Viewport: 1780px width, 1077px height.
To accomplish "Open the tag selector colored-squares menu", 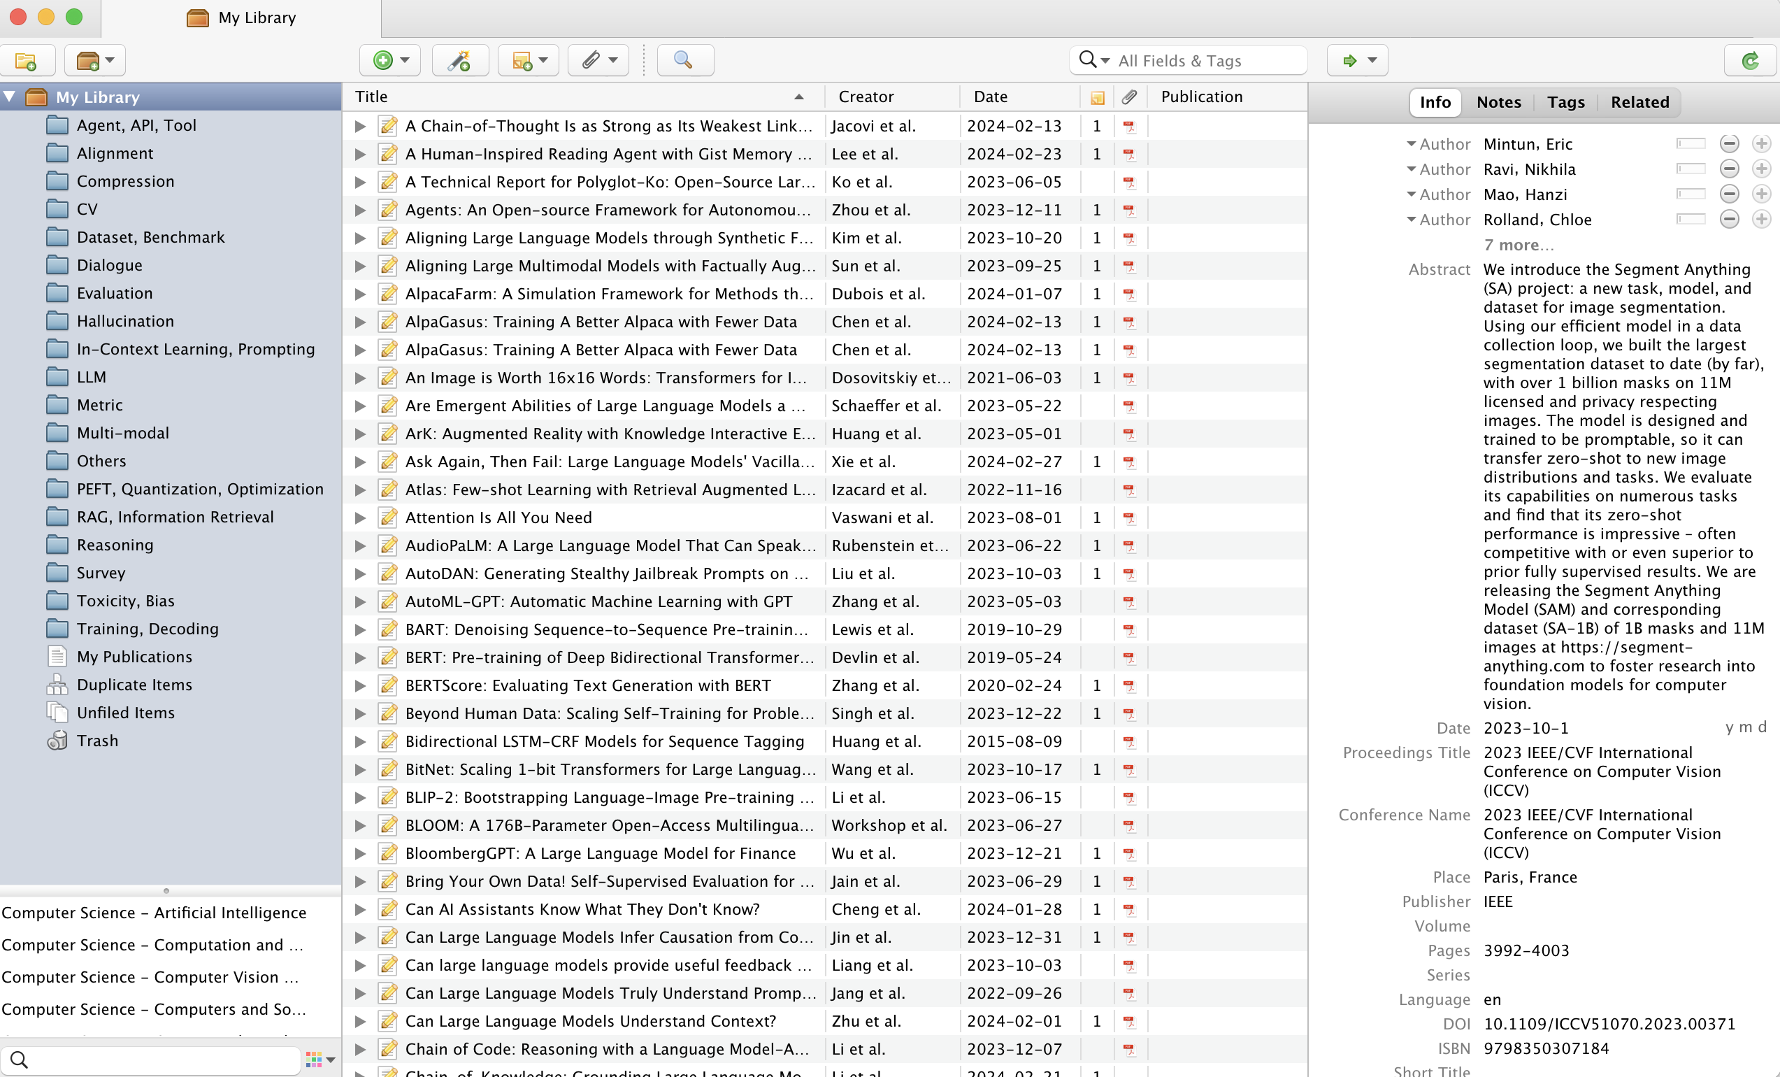I will [320, 1060].
